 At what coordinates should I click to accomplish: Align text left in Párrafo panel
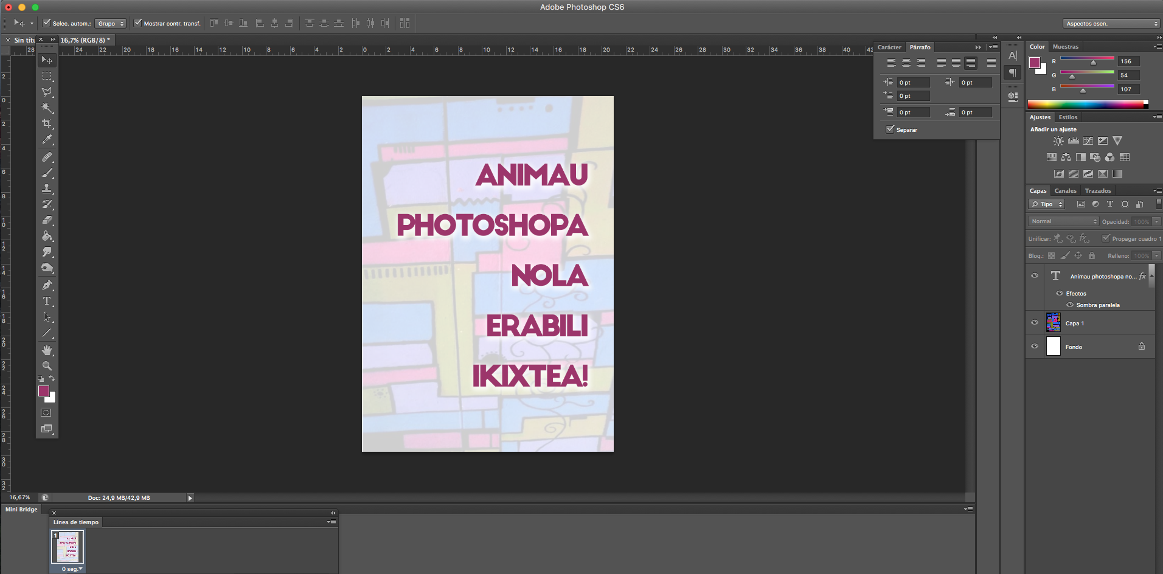tap(891, 63)
